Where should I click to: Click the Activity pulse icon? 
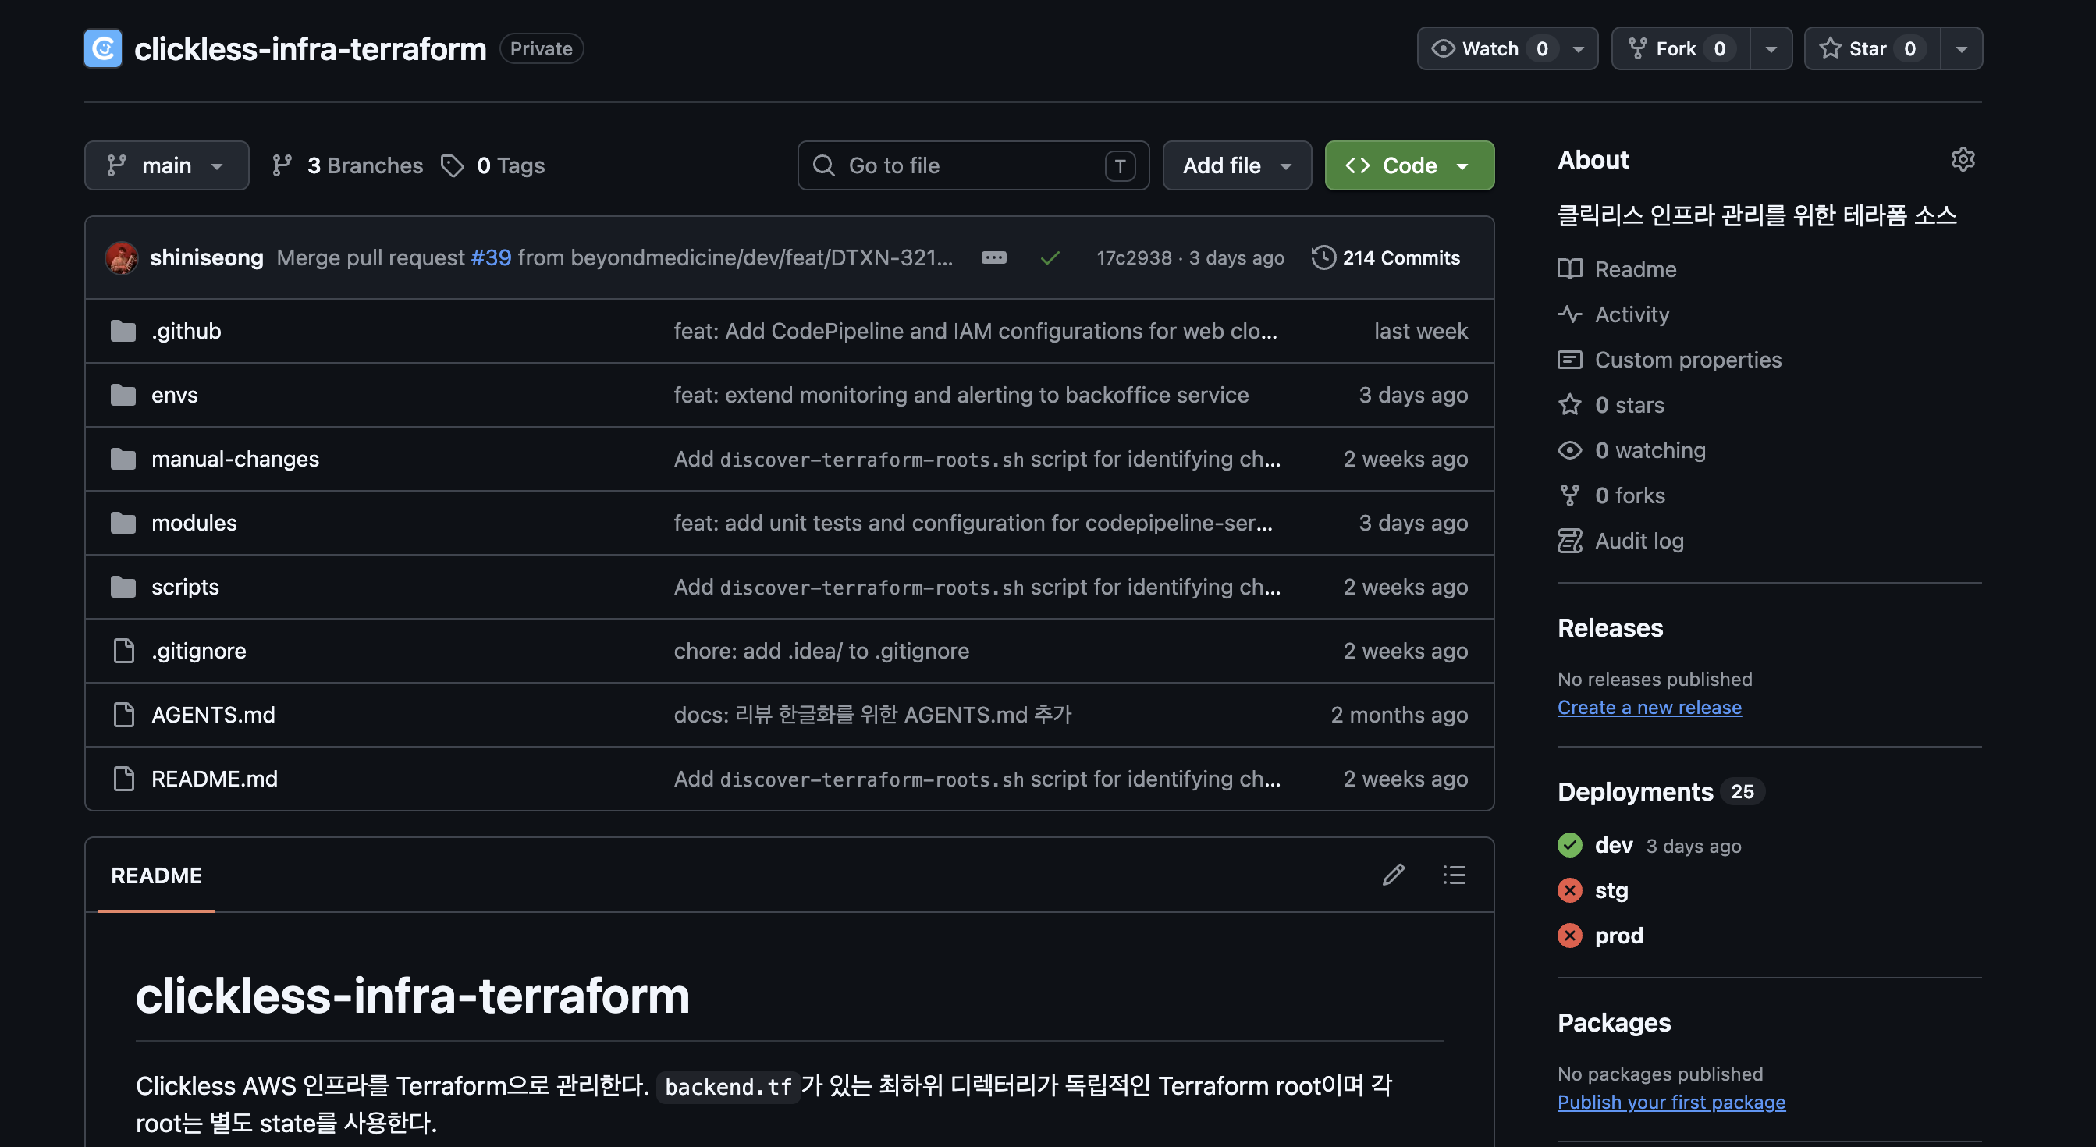click(x=1569, y=314)
